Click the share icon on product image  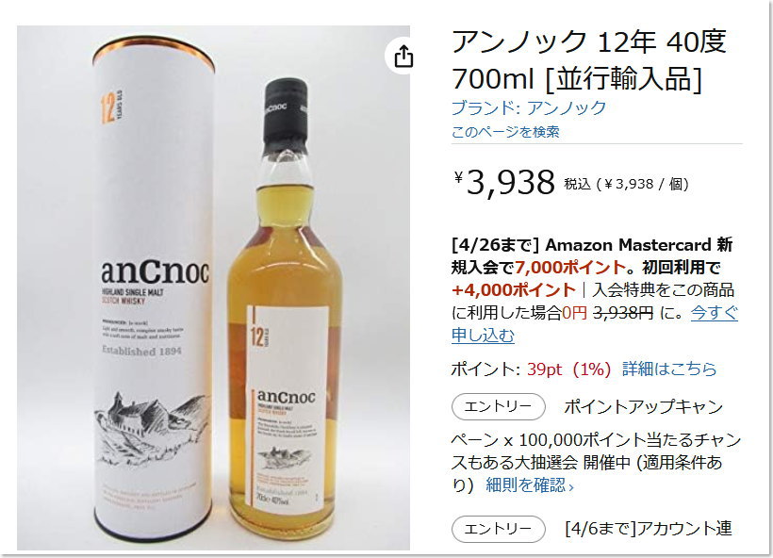(x=403, y=56)
